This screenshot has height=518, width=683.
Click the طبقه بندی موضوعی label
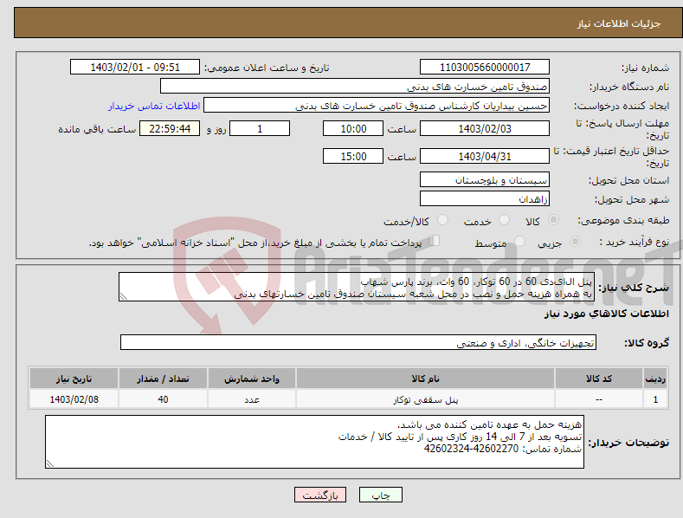[x=623, y=221]
